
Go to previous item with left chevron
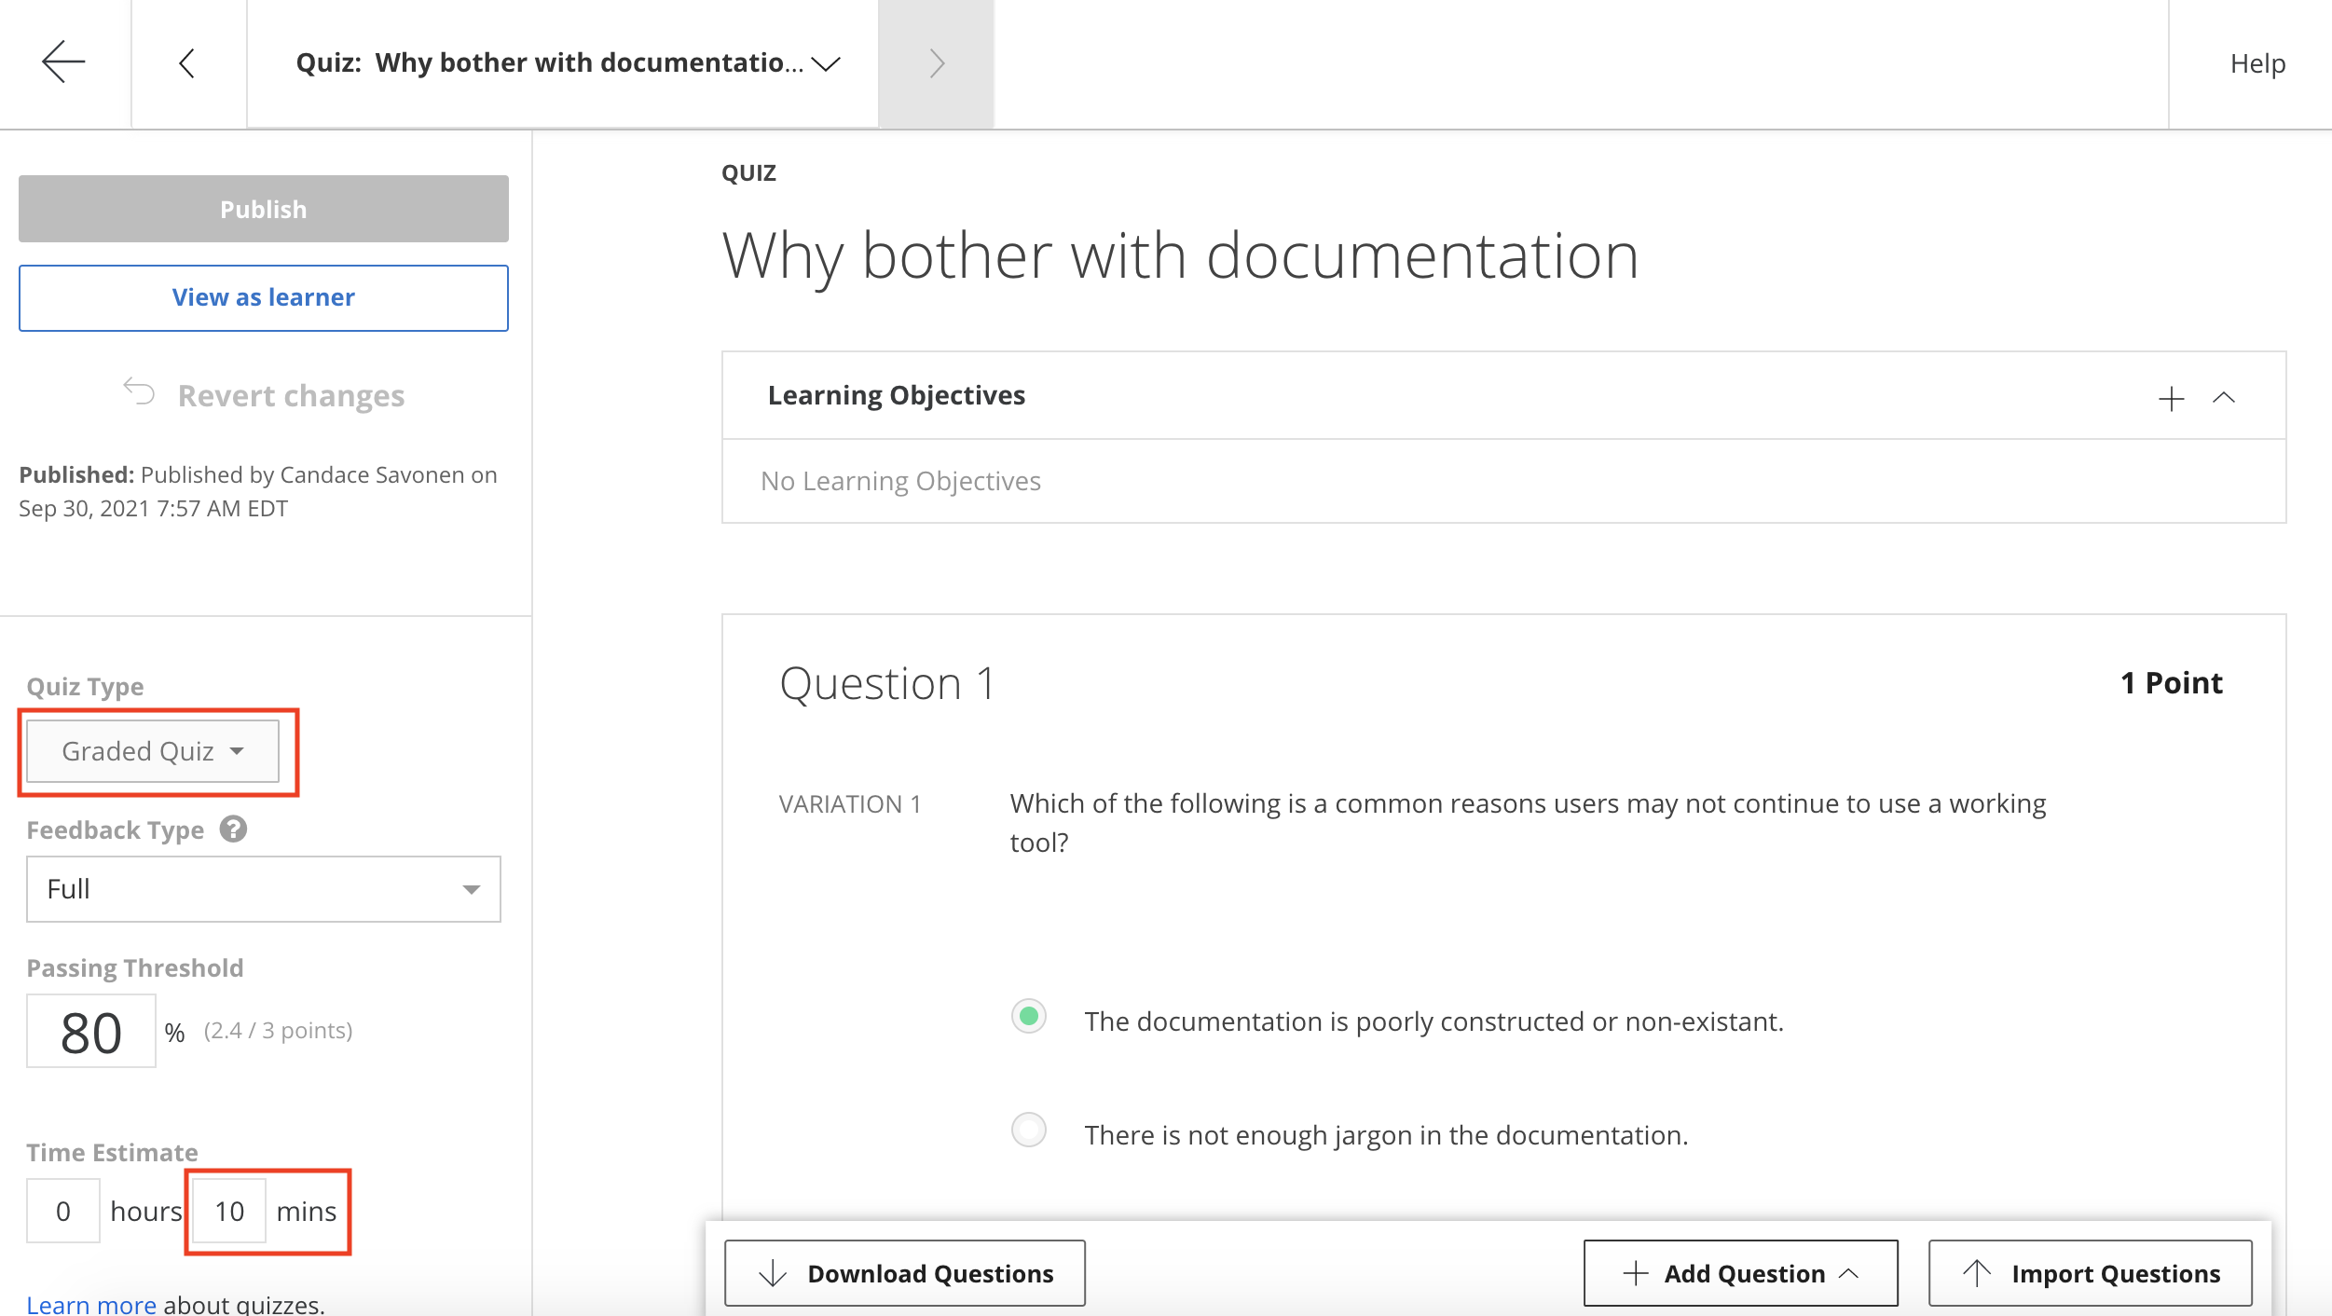pos(187,63)
